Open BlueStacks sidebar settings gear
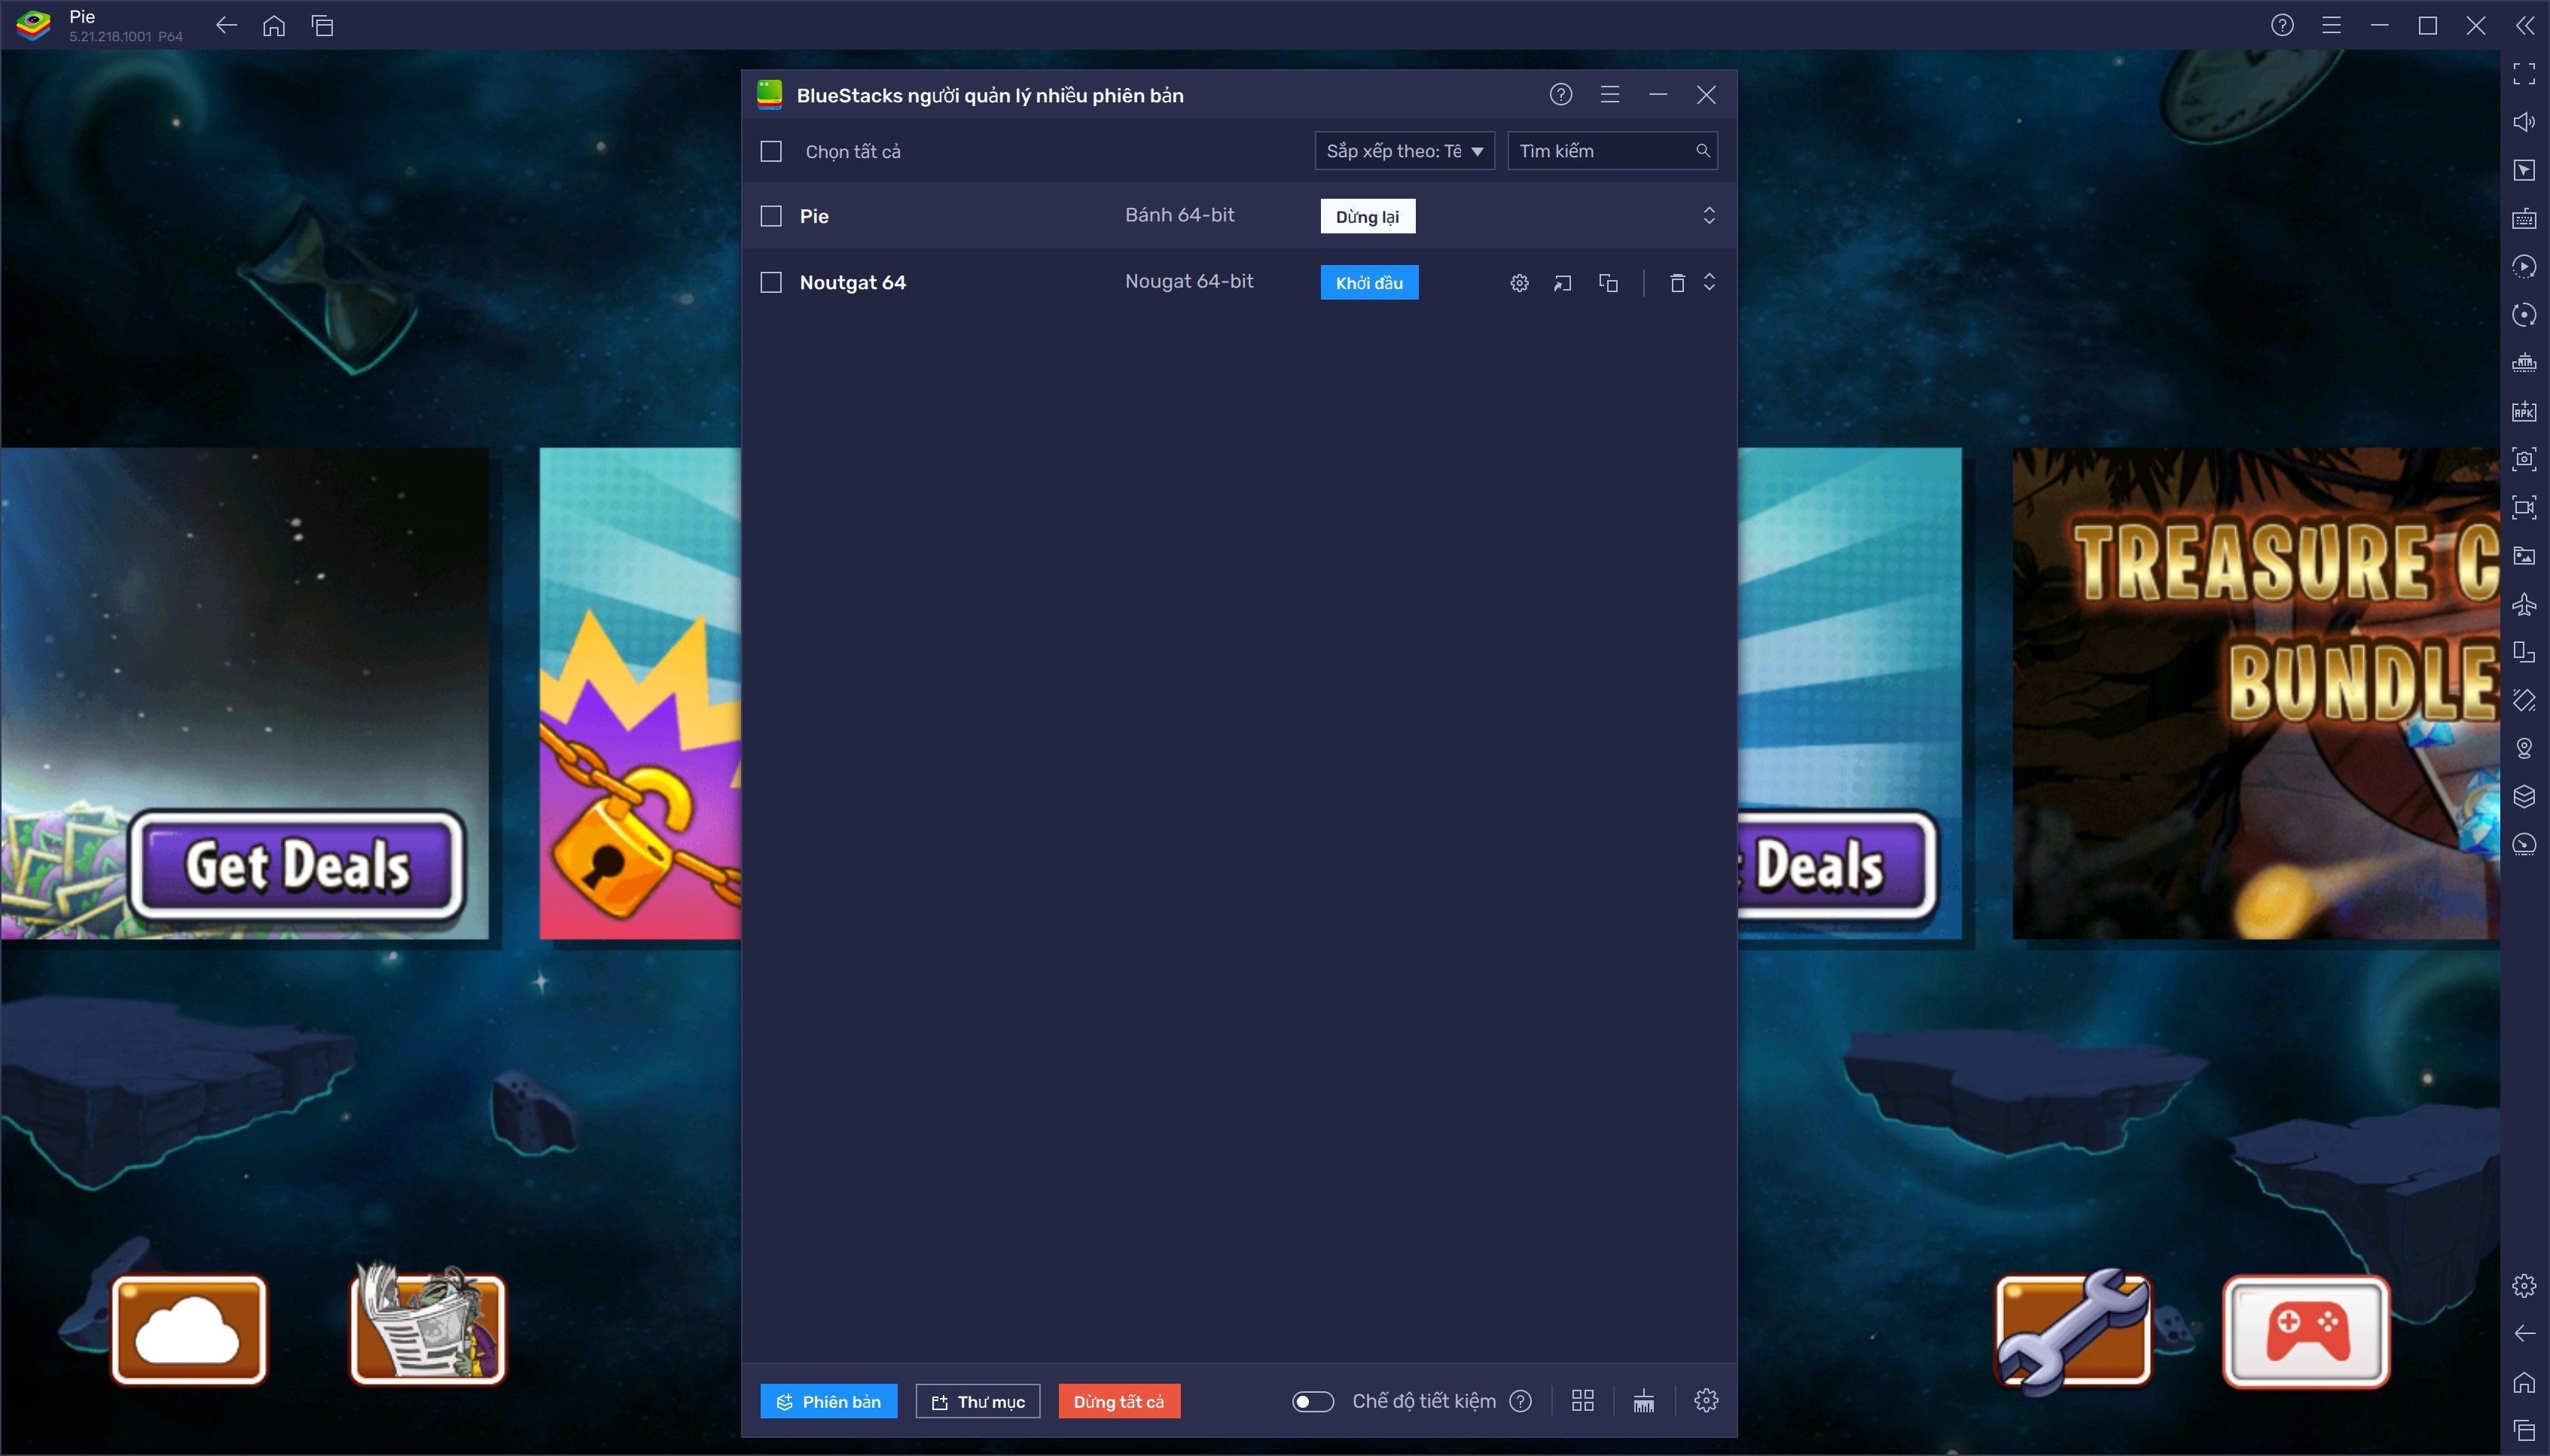Screen dimensions: 2550x1456 pos(2523,1285)
